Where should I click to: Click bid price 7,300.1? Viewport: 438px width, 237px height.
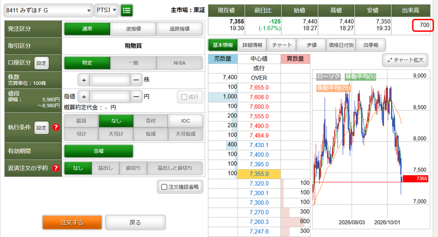pyautogui.click(x=259, y=193)
